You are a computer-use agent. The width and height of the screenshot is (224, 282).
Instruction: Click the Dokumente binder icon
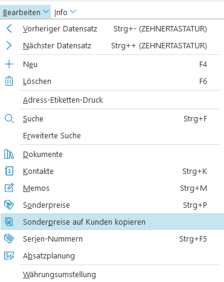coord(9,154)
